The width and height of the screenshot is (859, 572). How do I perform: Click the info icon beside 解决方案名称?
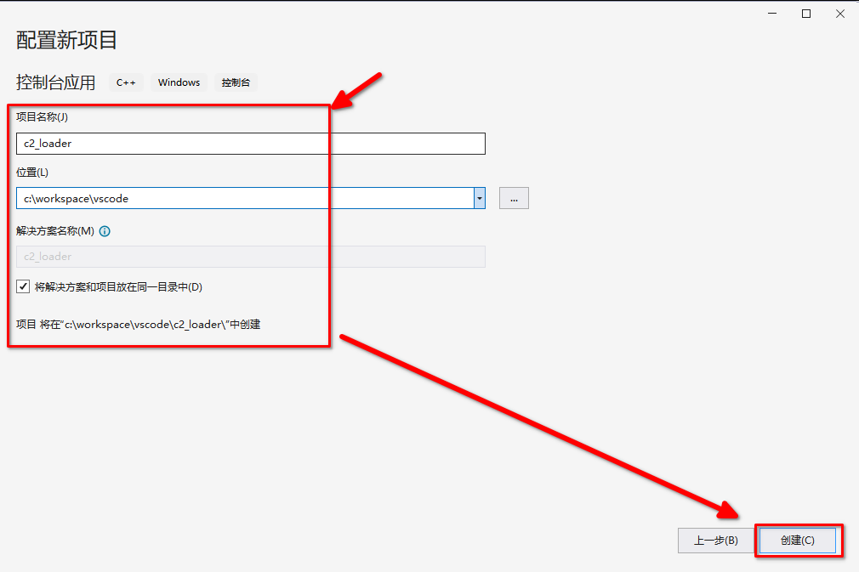pyautogui.click(x=105, y=231)
